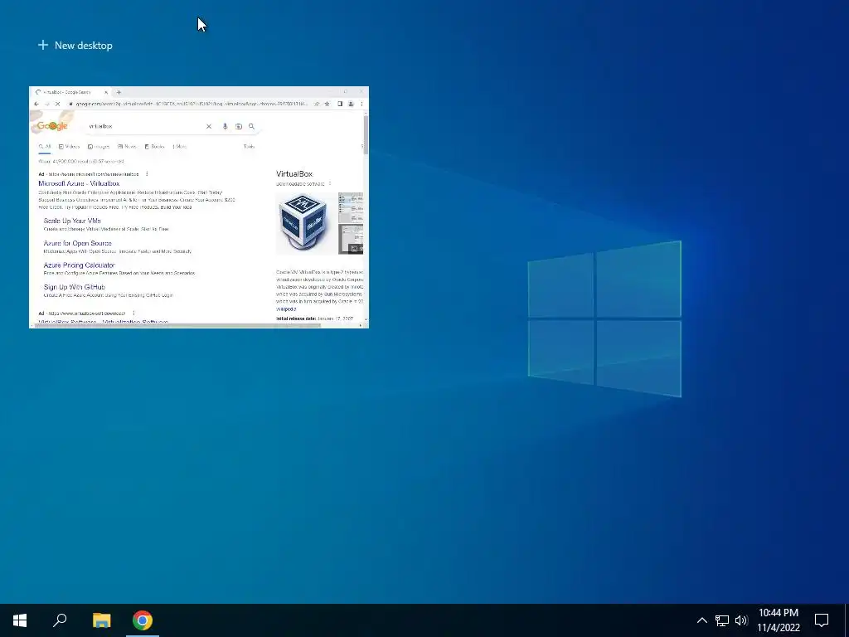Share this page icon in the address bar
This screenshot has height=637, width=849.
pyautogui.click(x=317, y=104)
